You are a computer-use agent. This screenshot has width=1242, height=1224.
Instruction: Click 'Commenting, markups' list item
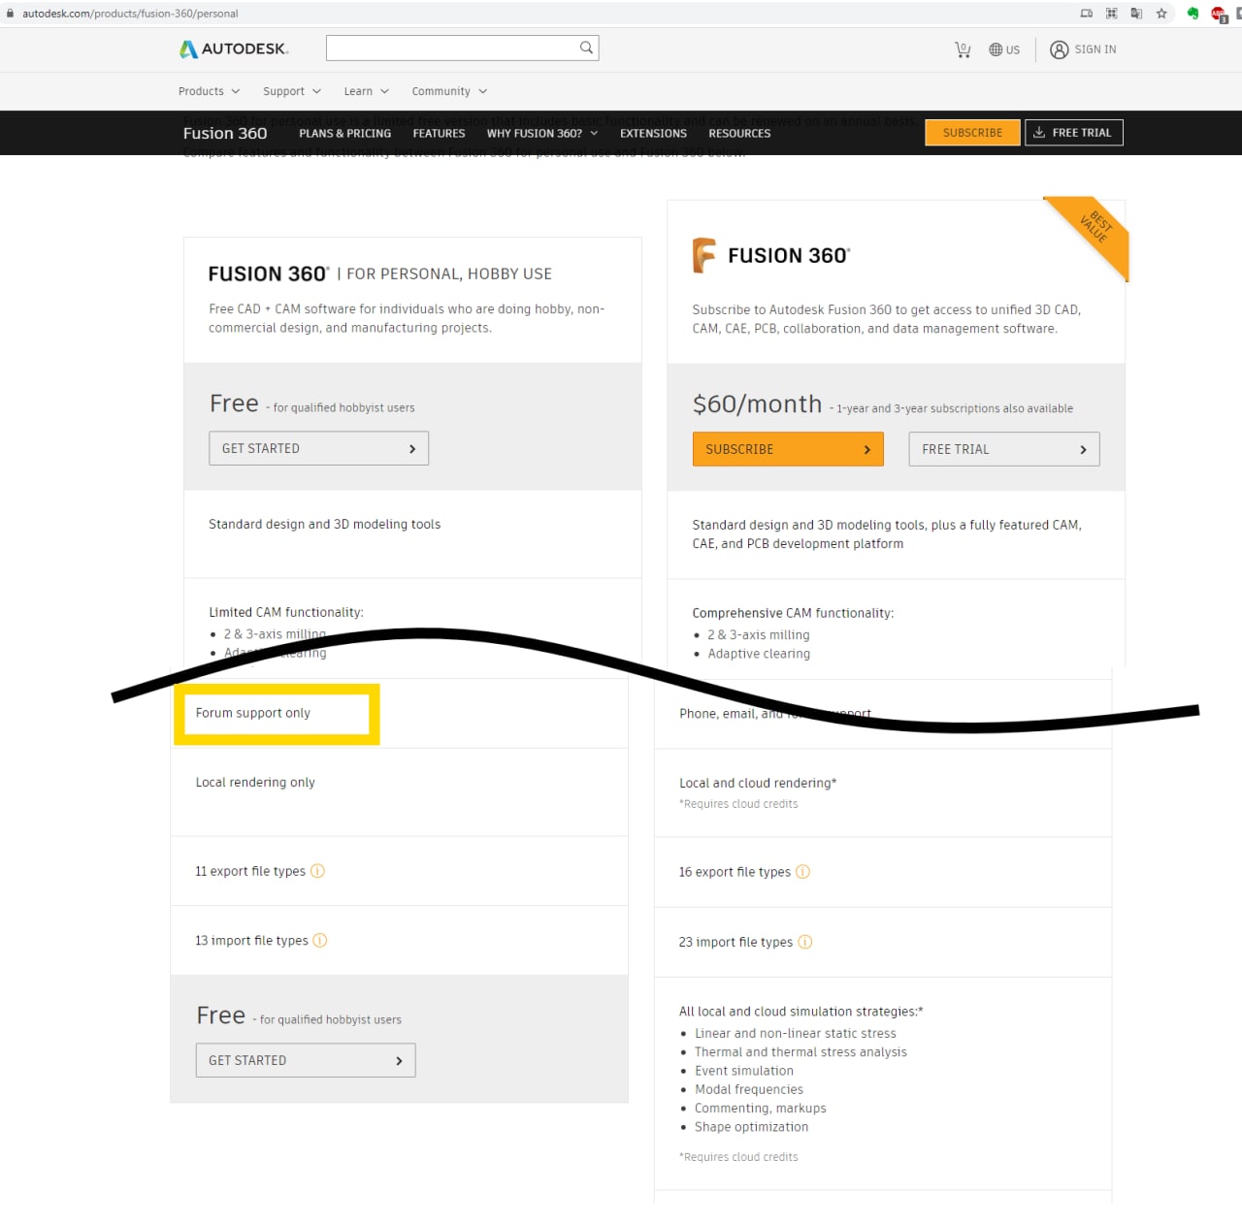pyautogui.click(x=761, y=1109)
